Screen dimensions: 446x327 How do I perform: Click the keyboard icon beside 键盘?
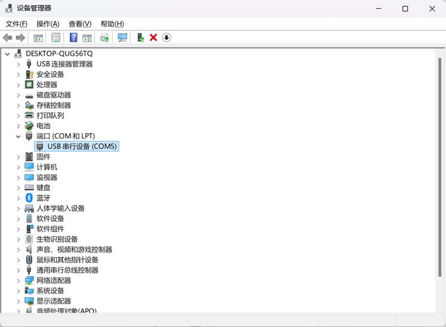(x=29, y=187)
